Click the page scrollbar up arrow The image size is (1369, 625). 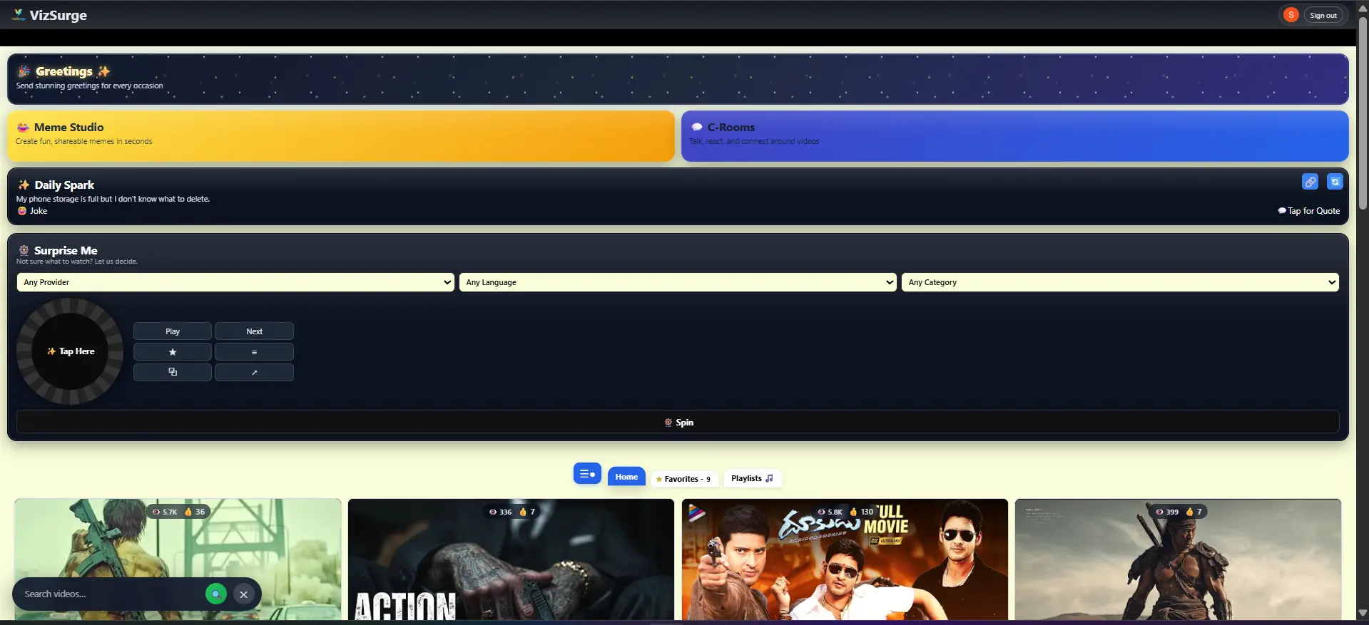point(1363,8)
